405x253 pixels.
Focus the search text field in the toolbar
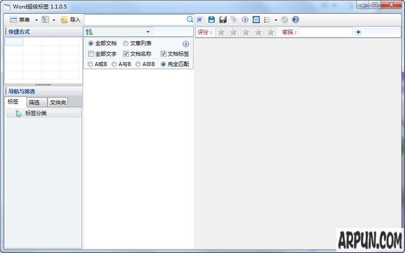coord(135,20)
